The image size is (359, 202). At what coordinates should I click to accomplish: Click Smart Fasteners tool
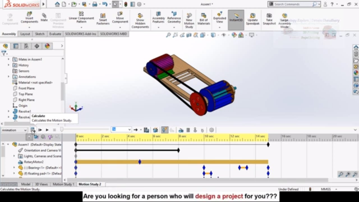pyautogui.click(x=103, y=19)
